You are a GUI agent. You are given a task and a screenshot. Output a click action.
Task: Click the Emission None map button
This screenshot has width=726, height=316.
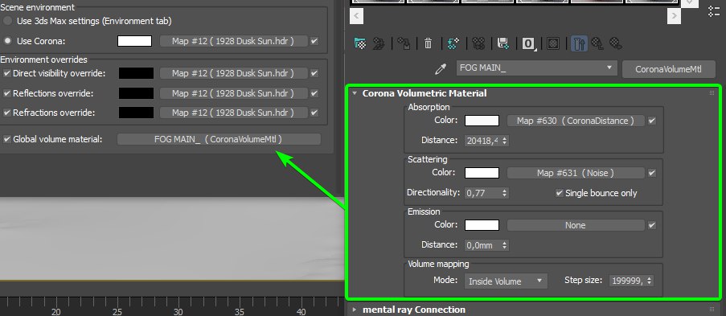coord(576,225)
